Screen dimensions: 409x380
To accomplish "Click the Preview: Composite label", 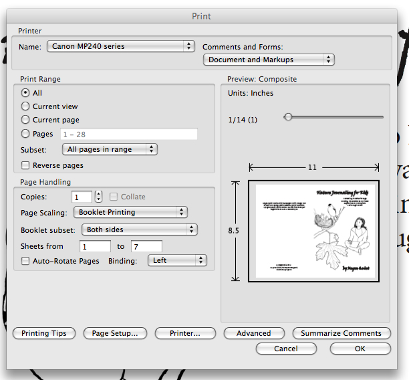I will click(x=262, y=79).
